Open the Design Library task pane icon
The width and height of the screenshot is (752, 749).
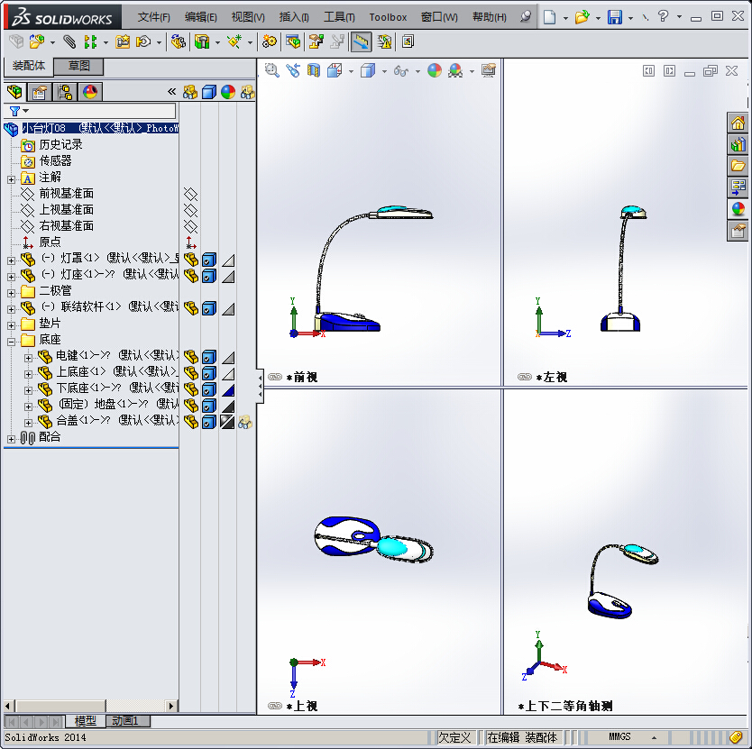tap(738, 144)
